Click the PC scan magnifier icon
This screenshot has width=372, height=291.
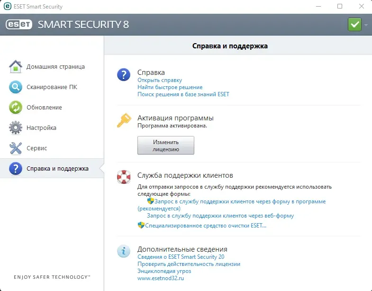click(16, 87)
